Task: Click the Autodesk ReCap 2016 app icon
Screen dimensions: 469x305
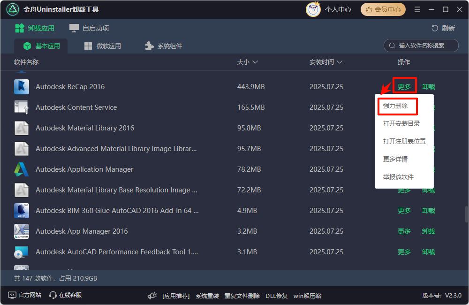Action: tap(21, 86)
